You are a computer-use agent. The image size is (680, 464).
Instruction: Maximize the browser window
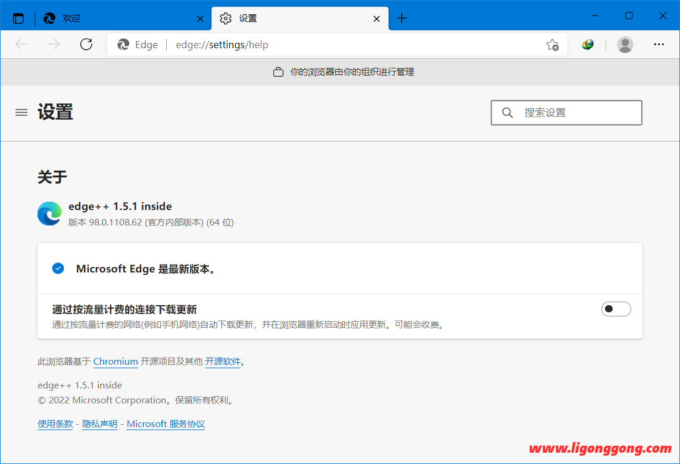[629, 16]
